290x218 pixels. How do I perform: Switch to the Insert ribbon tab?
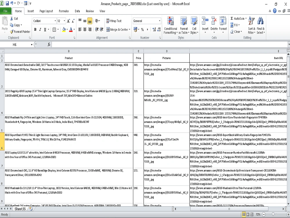point(30,11)
